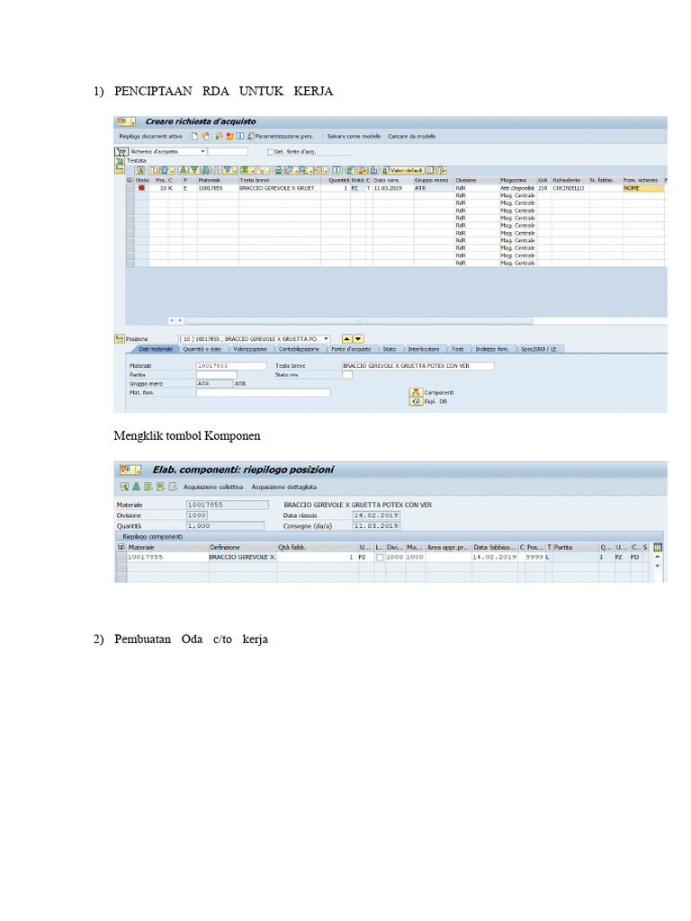The width and height of the screenshot is (691, 921).
Task: Click the grid horizontal scrollbar
Action: pyautogui.click(x=358, y=321)
